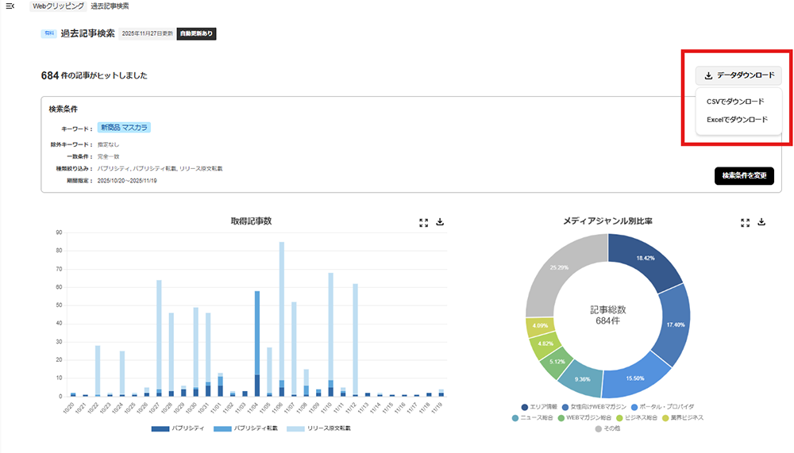Download the 取得記事数 chart
The height and width of the screenshot is (453, 794).
(440, 222)
